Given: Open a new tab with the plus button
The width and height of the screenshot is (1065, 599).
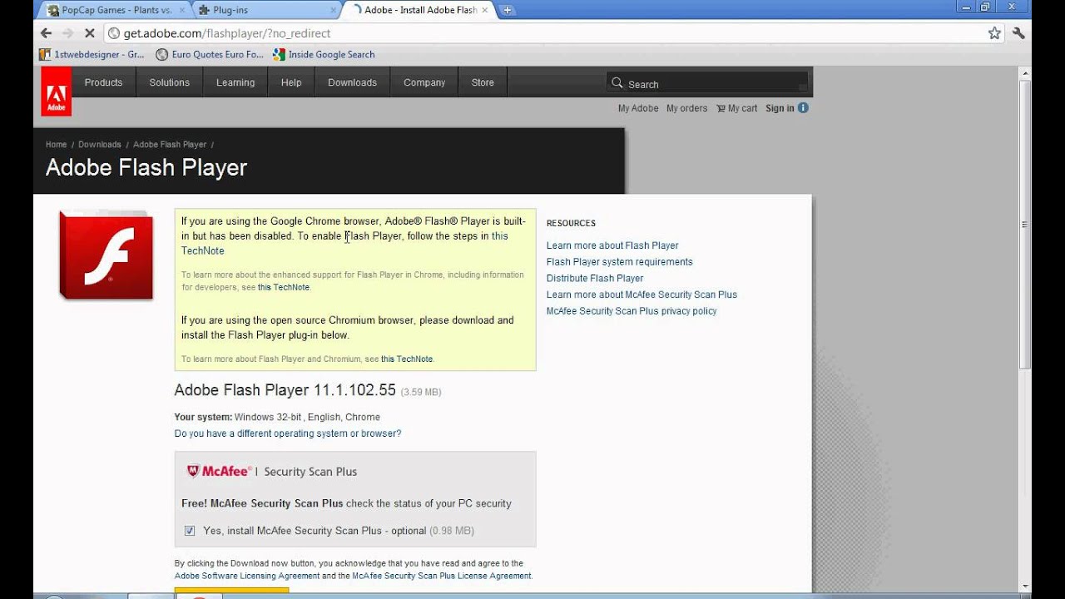Looking at the screenshot, I should pyautogui.click(x=508, y=10).
